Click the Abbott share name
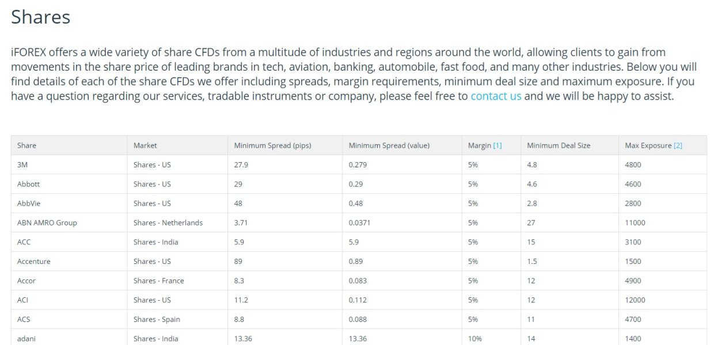Viewport: 718px width, 345px height. 28,184
